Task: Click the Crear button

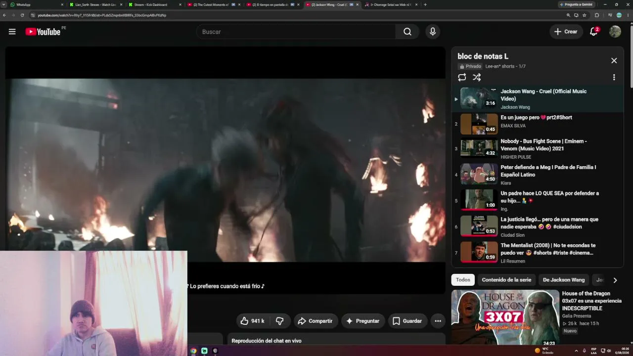Action: [x=566, y=32]
